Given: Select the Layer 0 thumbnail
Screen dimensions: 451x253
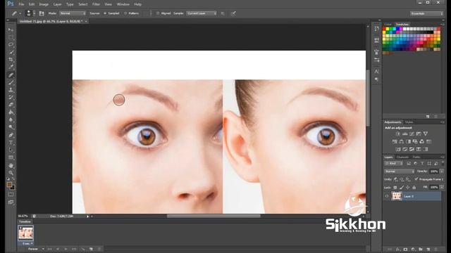Looking at the screenshot, I should pos(397,196).
